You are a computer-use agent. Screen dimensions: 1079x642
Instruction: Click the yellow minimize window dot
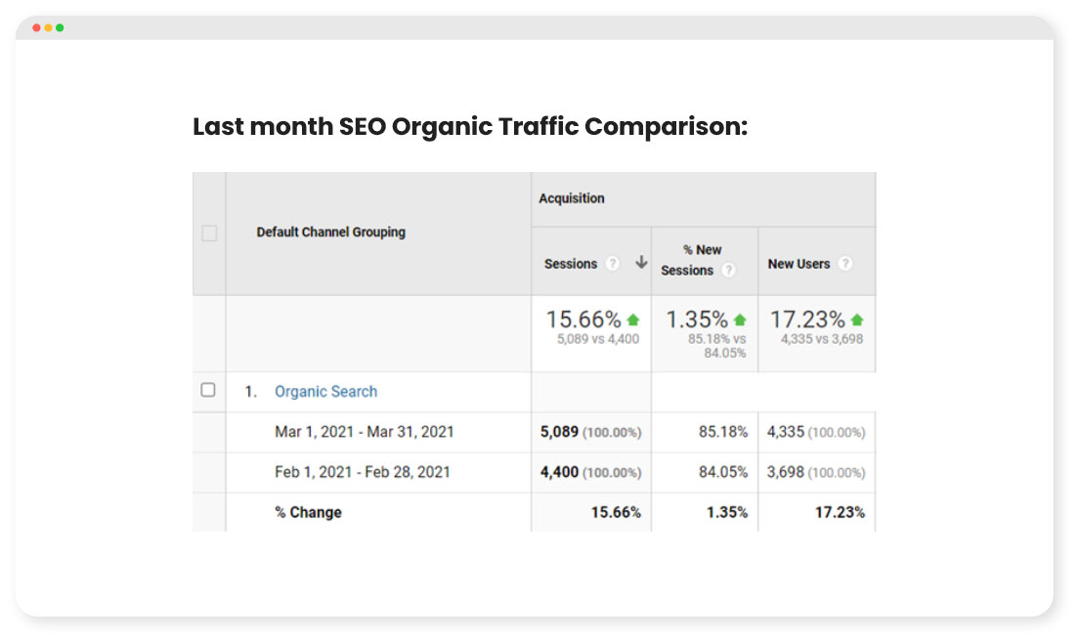pyautogui.click(x=48, y=27)
